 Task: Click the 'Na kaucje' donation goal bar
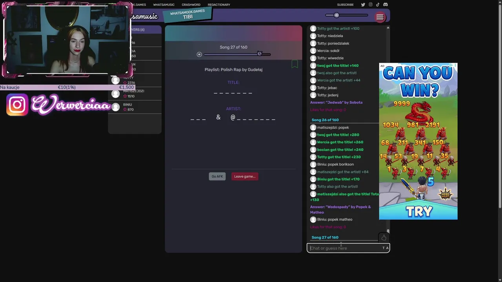coord(67,87)
